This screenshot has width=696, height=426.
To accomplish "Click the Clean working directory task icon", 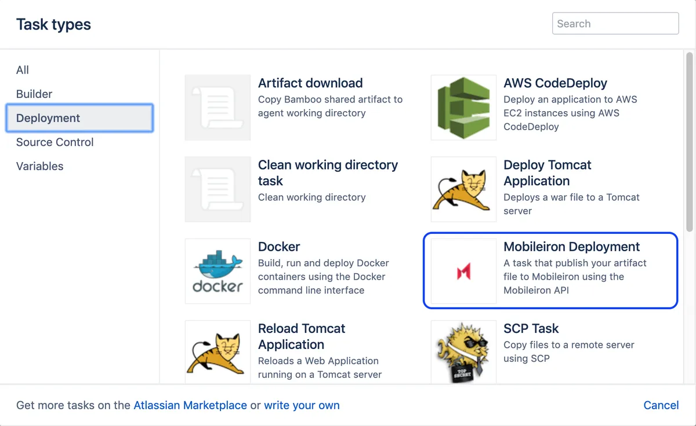I will (217, 189).
